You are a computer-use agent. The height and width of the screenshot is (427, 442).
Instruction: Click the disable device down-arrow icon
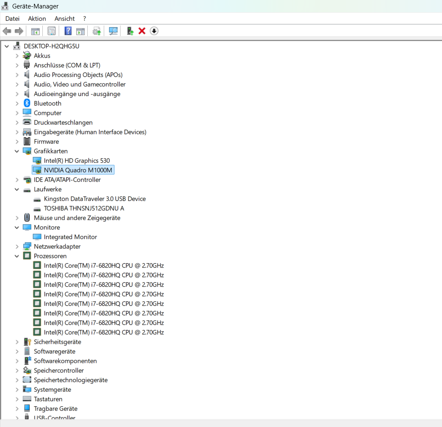click(154, 31)
